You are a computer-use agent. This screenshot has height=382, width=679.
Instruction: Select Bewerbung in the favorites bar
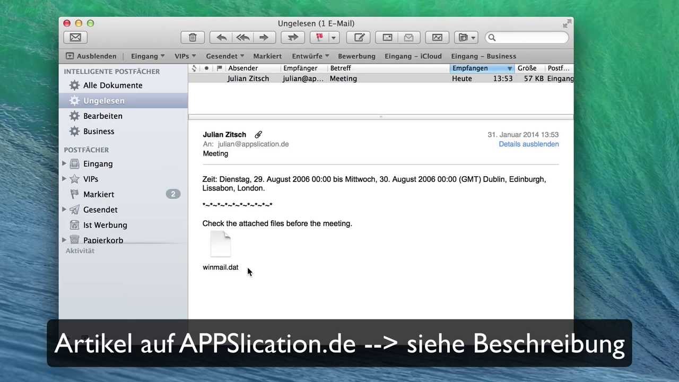[356, 56]
